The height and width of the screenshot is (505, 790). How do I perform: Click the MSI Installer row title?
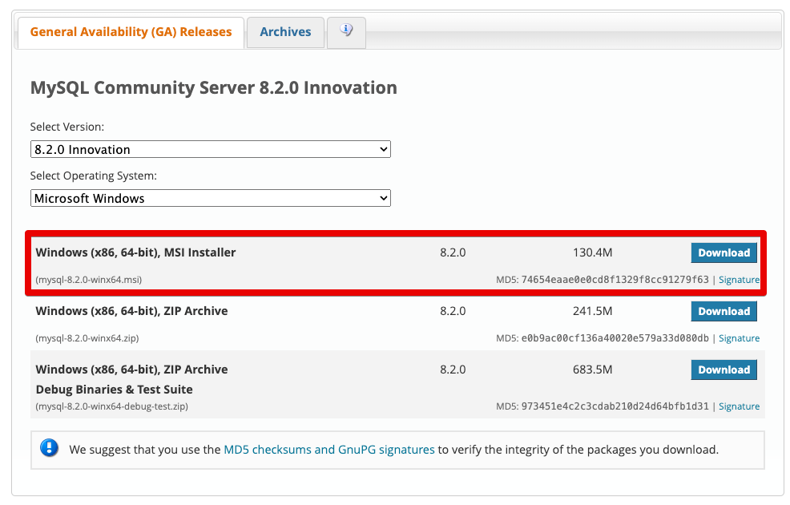click(135, 252)
